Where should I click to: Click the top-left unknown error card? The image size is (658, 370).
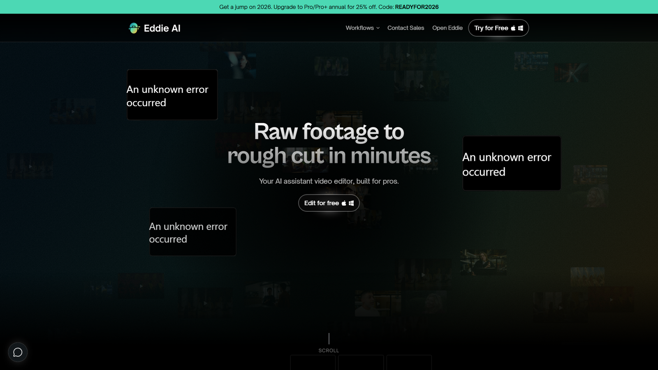tap(172, 95)
